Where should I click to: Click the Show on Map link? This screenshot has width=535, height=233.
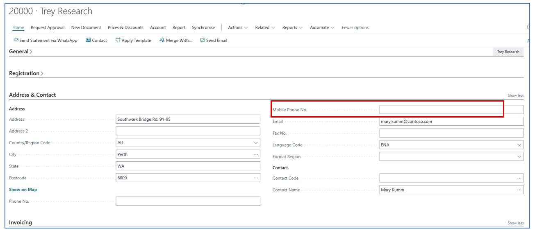23,190
